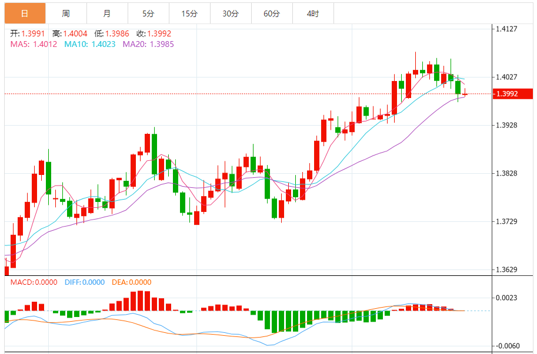Select the 15分 timeframe tab
Screen dimensions: 537x354
pyautogui.click(x=189, y=14)
